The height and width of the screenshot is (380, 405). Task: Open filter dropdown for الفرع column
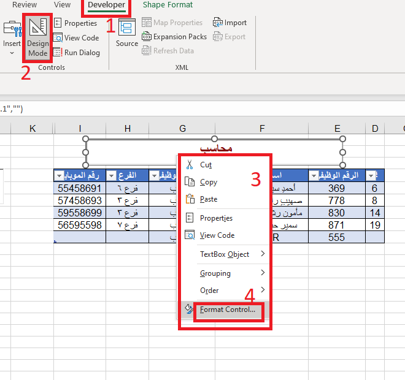112,176
